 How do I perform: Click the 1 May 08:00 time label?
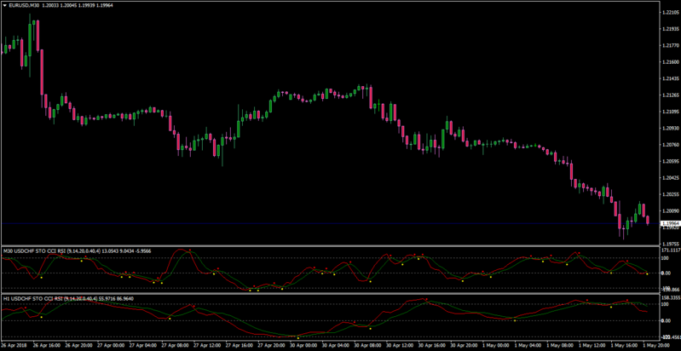pos(559,347)
